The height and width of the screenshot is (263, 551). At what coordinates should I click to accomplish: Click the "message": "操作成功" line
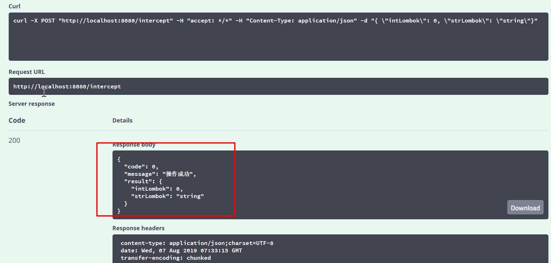(160, 174)
